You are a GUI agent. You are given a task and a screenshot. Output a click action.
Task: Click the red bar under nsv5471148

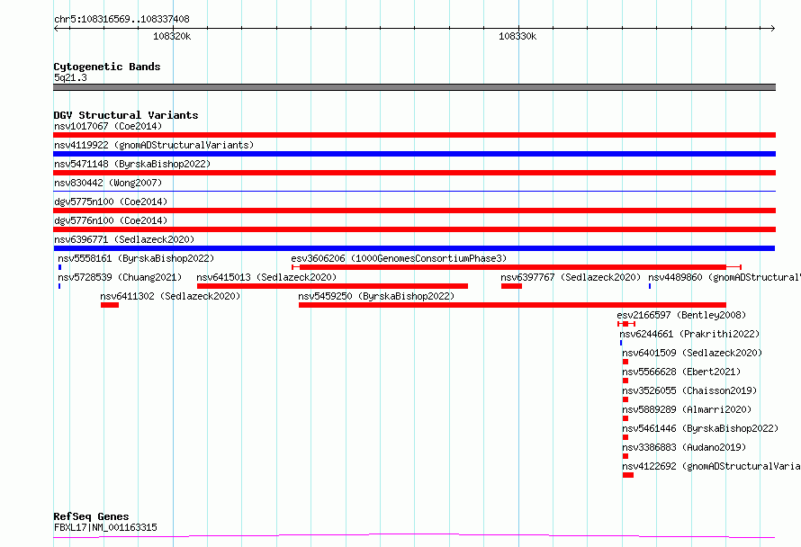point(414,173)
